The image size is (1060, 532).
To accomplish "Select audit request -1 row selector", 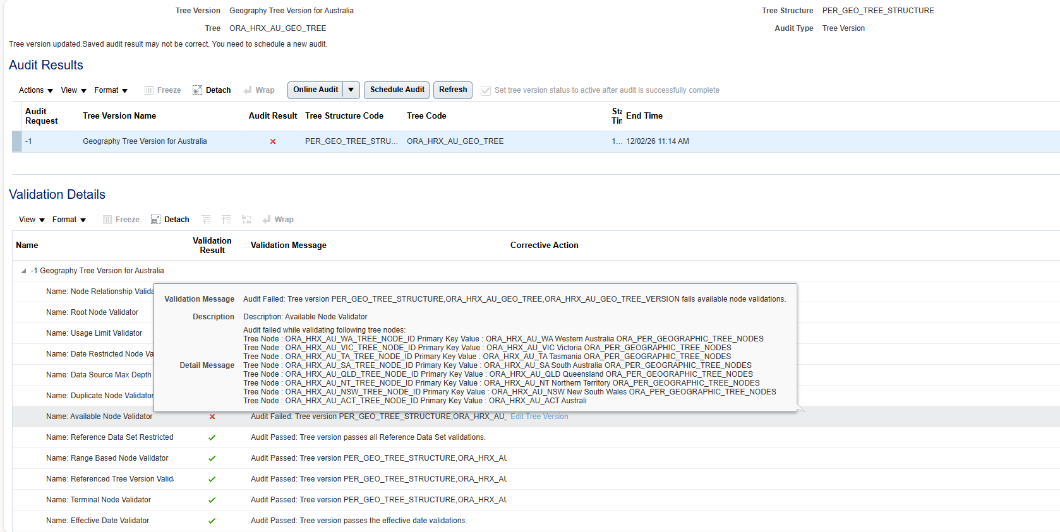I will (16, 141).
